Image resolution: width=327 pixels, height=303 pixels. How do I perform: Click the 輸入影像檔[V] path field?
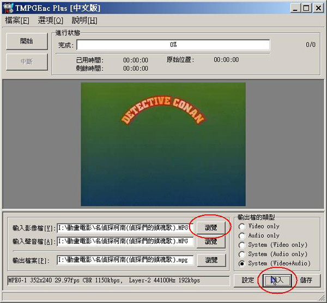[x=125, y=228]
